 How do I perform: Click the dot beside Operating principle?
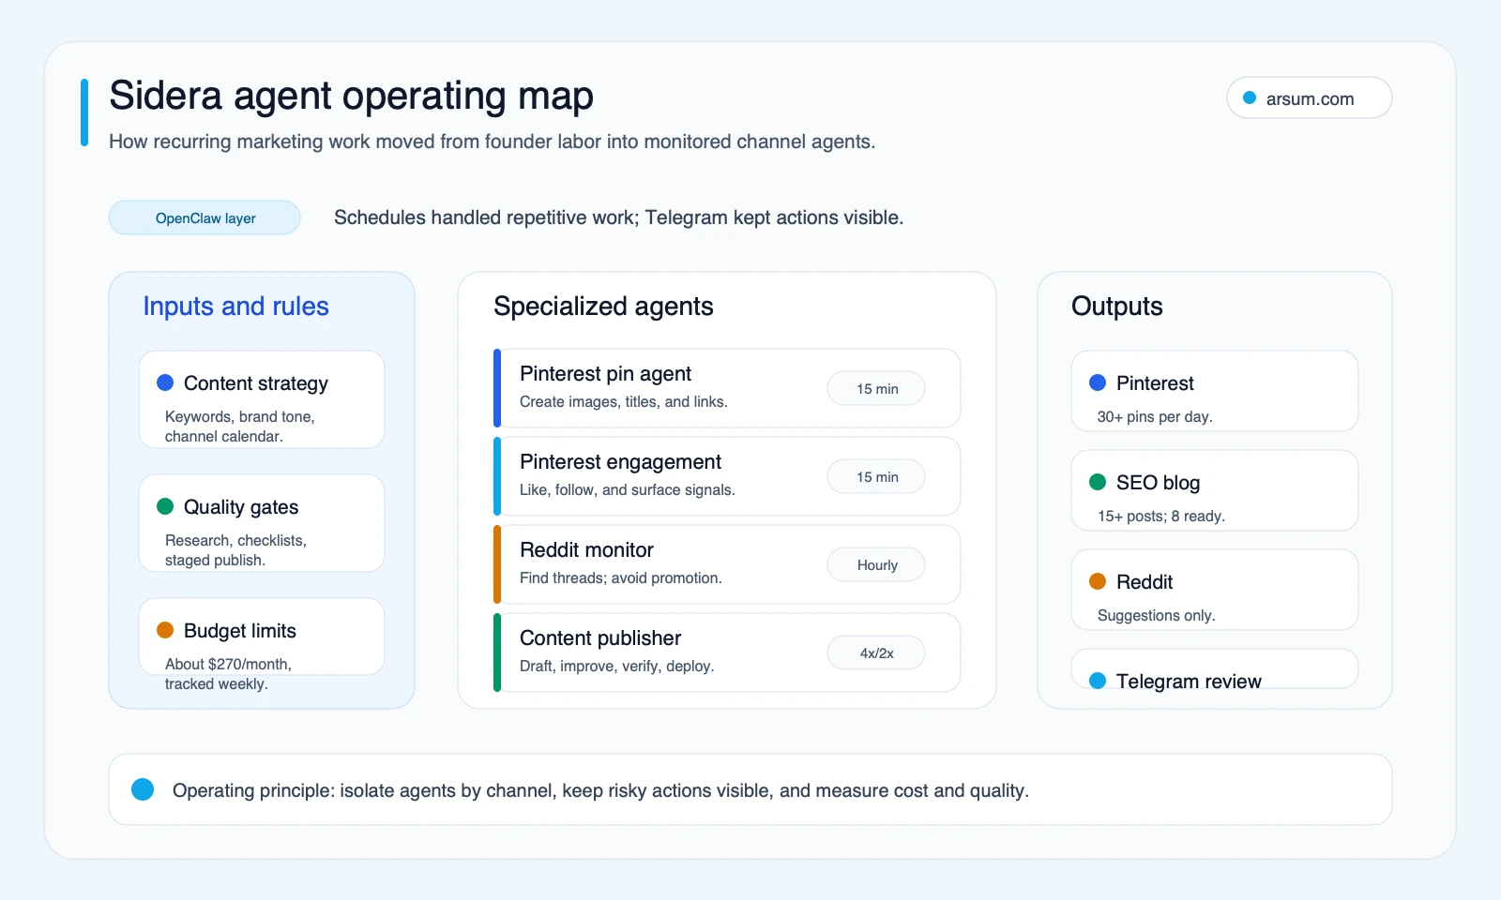point(143,789)
